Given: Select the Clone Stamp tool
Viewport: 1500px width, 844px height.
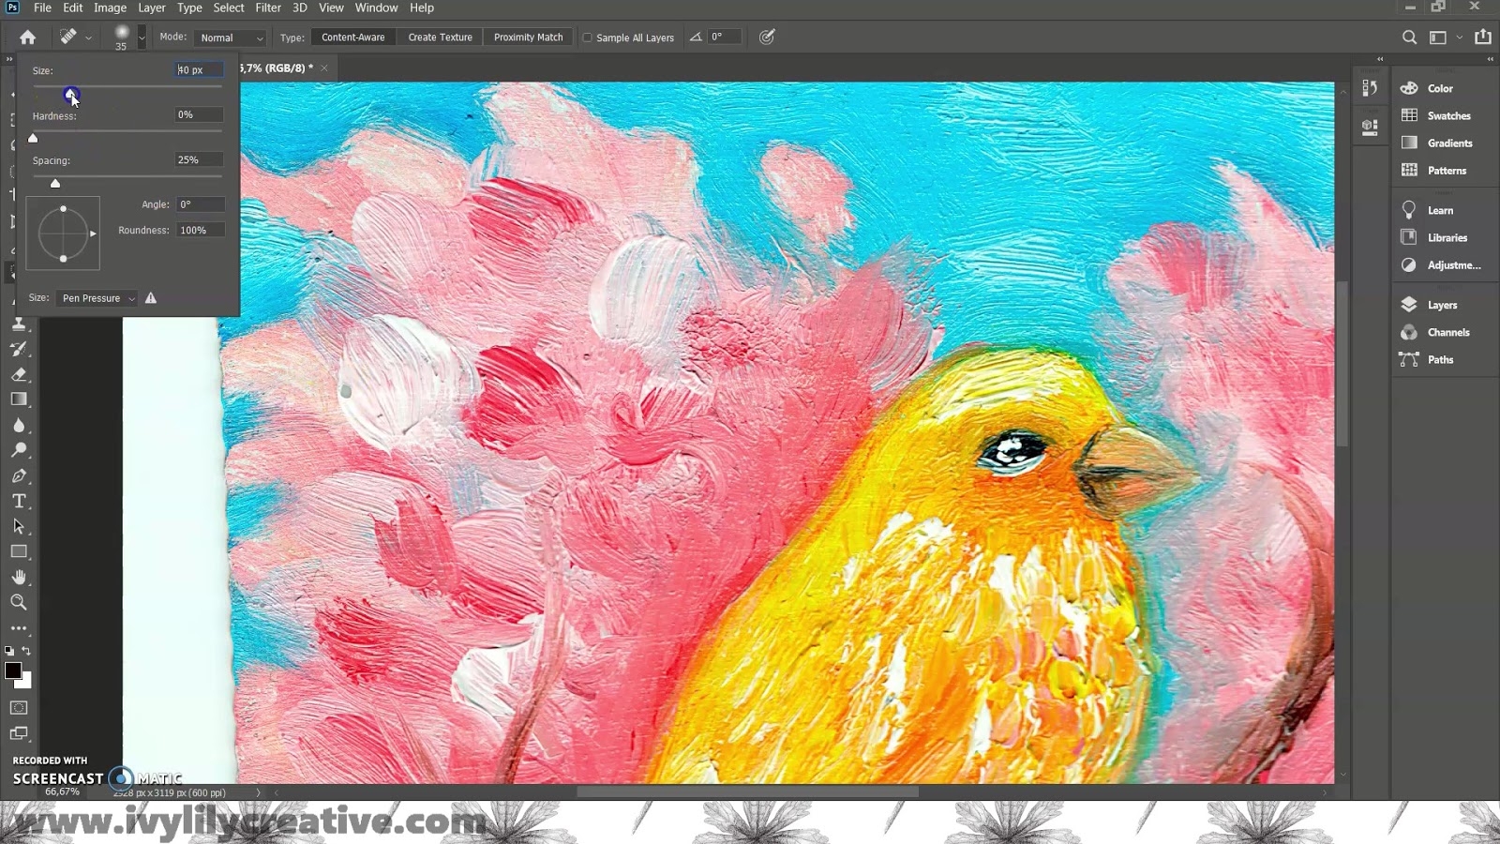Looking at the screenshot, I should pos(19,324).
